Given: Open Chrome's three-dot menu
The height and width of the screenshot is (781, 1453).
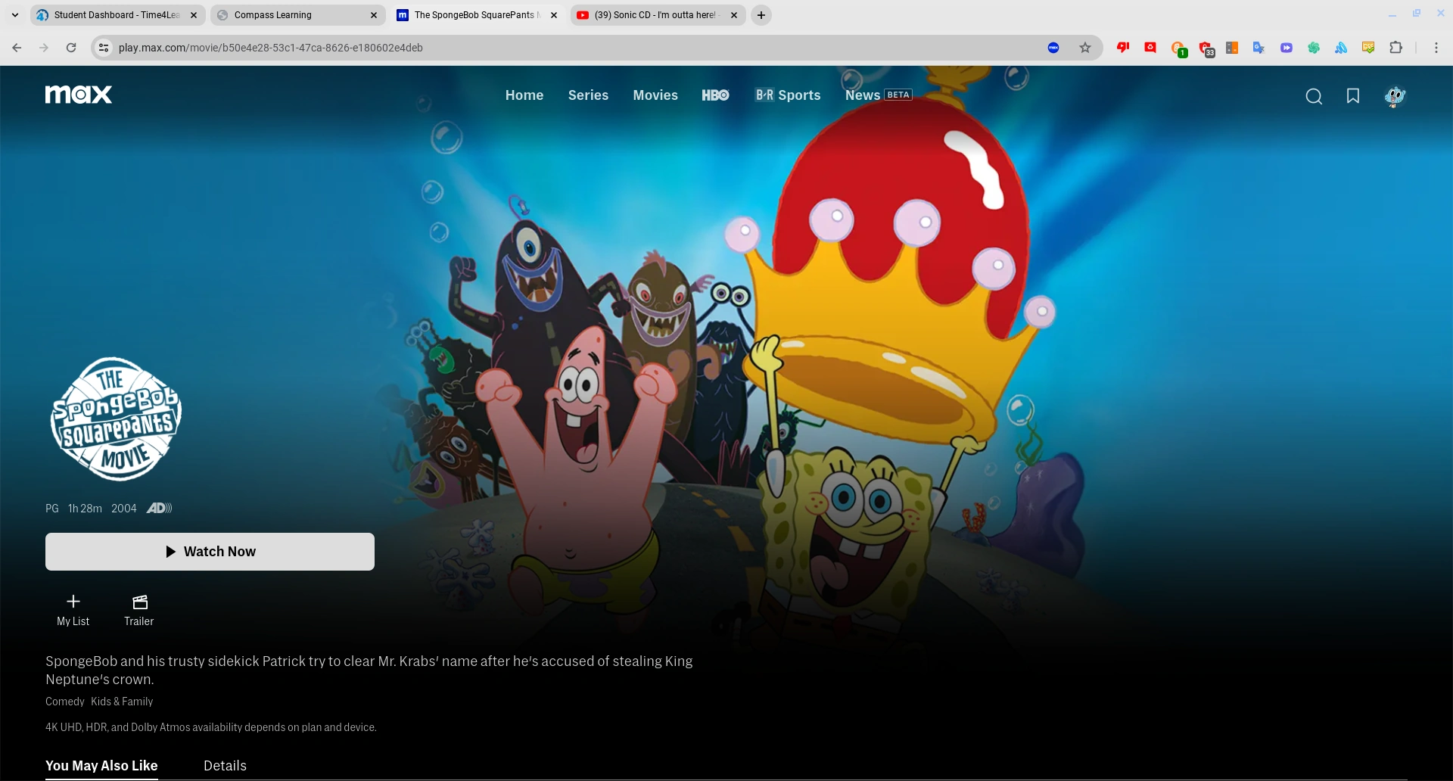Looking at the screenshot, I should pyautogui.click(x=1437, y=47).
